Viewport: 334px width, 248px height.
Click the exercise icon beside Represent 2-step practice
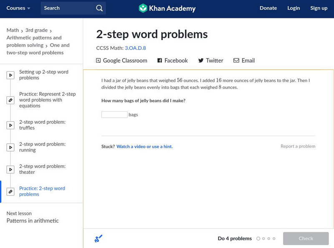[x=10, y=100]
